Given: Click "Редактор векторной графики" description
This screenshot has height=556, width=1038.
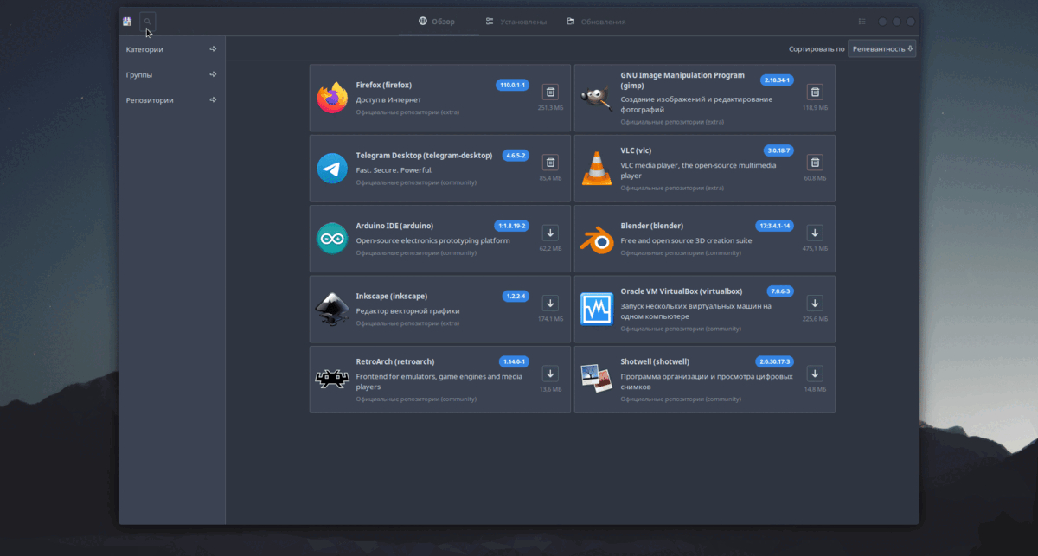Looking at the screenshot, I should pyautogui.click(x=407, y=311).
